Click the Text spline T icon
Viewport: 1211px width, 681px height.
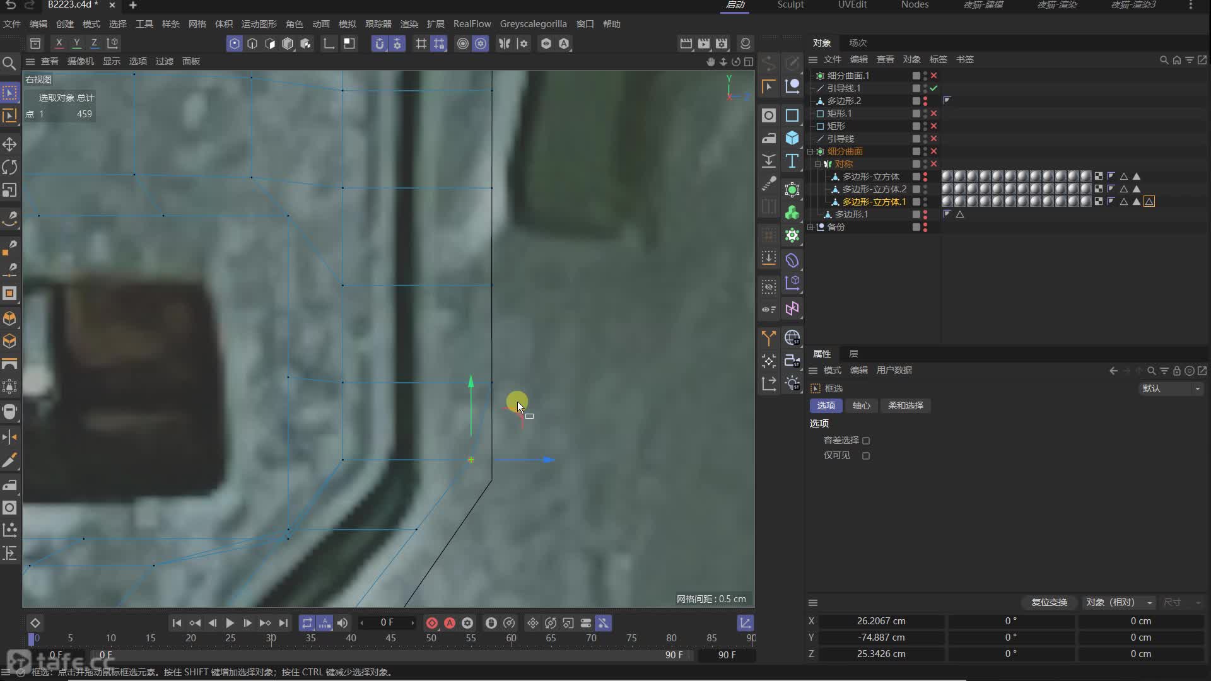click(x=792, y=161)
